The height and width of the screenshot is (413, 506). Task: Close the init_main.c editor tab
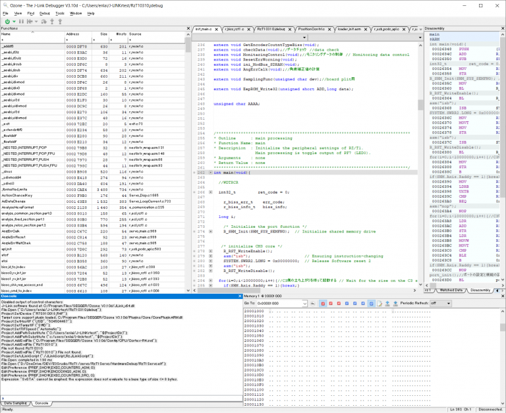(x=216, y=30)
